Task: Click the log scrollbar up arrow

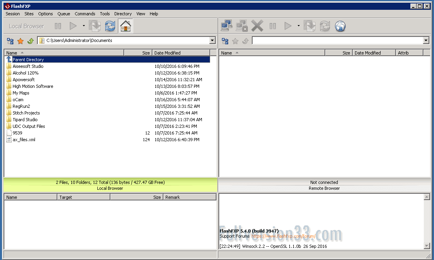Action: point(427,197)
